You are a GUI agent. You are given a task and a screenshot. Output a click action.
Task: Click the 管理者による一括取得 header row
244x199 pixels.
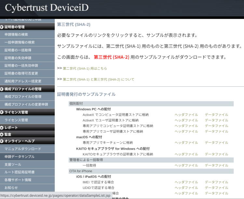pyautogui.click(x=151, y=160)
